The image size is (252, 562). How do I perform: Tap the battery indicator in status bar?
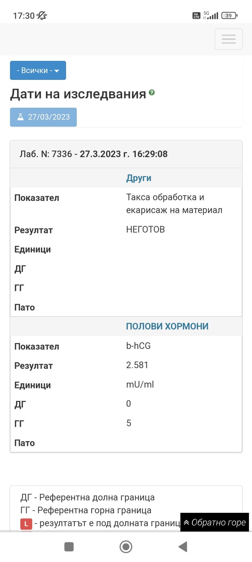coord(229,16)
